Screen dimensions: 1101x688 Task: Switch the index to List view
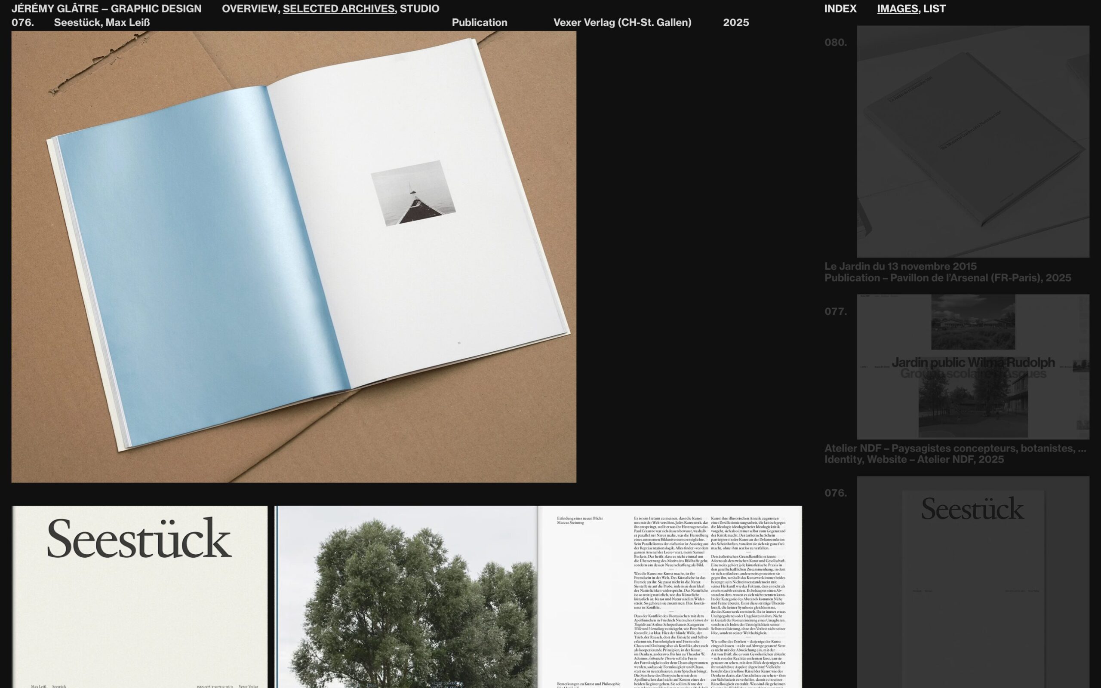(935, 9)
